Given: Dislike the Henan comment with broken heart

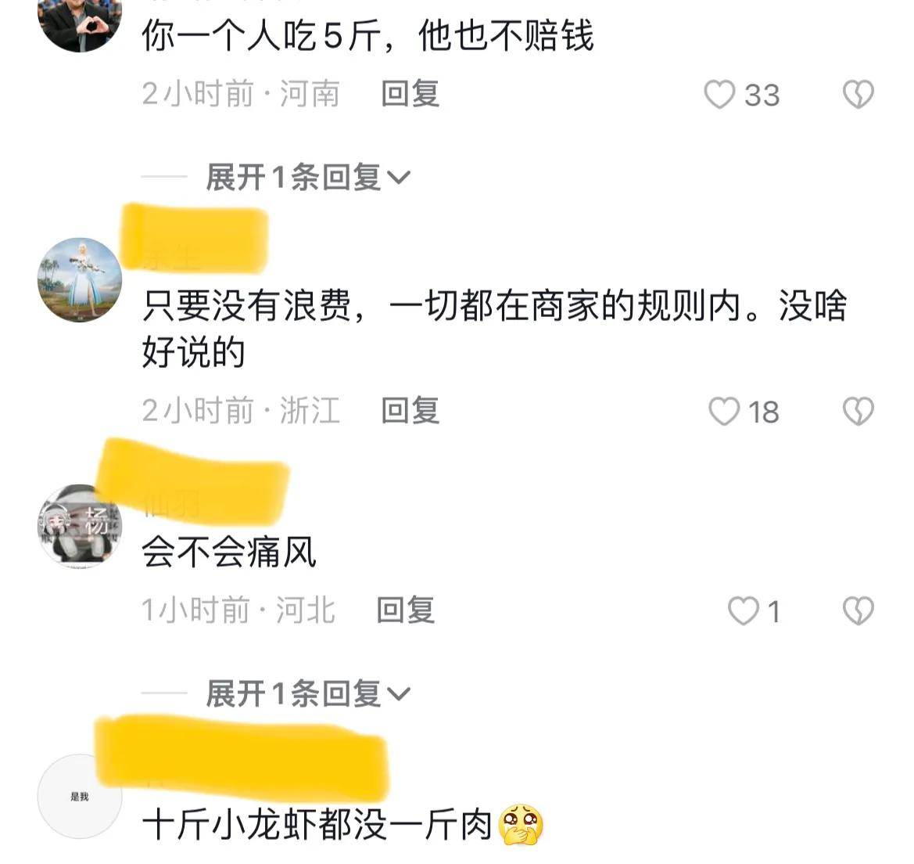Looking at the screenshot, I should pos(858,95).
